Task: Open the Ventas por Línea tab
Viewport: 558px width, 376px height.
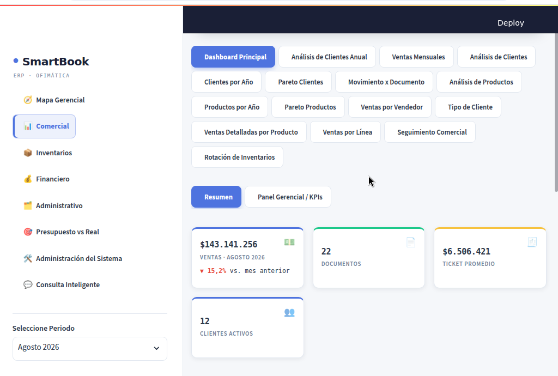Action: click(345, 132)
